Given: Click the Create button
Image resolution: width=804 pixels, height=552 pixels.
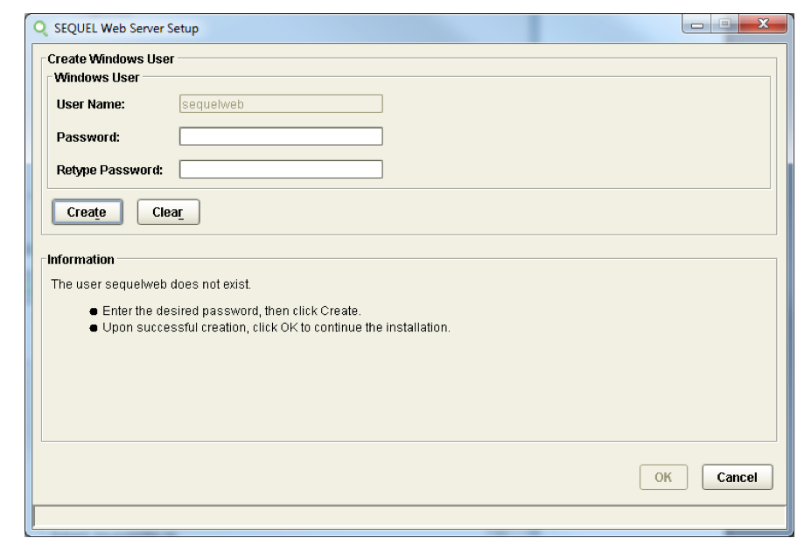Looking at the screenshot, I should 86,211.
